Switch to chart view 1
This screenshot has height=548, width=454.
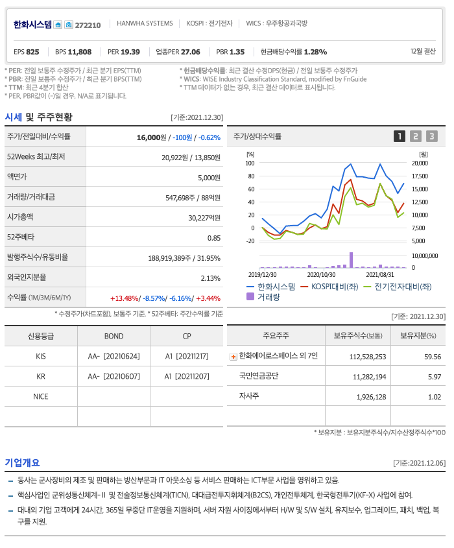[x=400, y=136]
